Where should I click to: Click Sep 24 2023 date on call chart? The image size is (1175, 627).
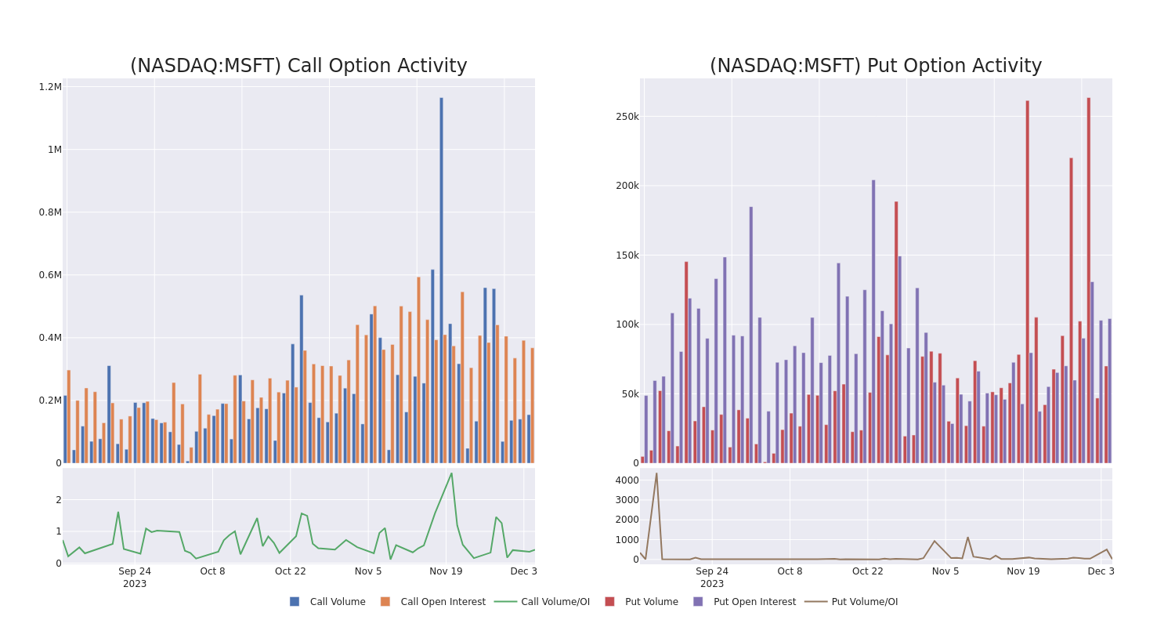point(135,578)
